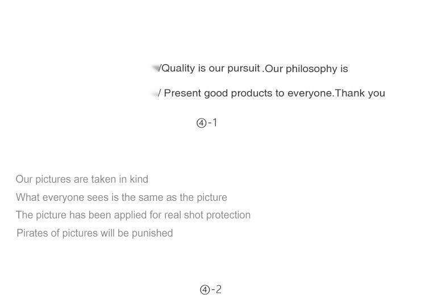Click 'Our pictures are taken in kind' line
This screenshot has width=426, height=308.
[82, 179]
